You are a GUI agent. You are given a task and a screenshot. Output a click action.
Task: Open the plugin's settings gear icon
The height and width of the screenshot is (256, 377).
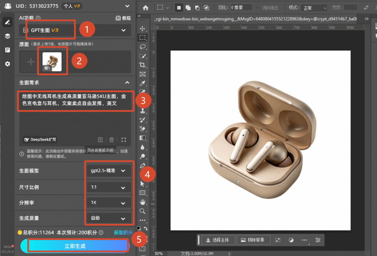[x=7, y=64]
